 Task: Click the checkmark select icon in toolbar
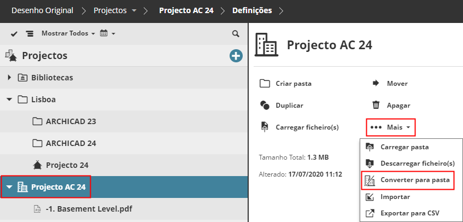[14, 34]
